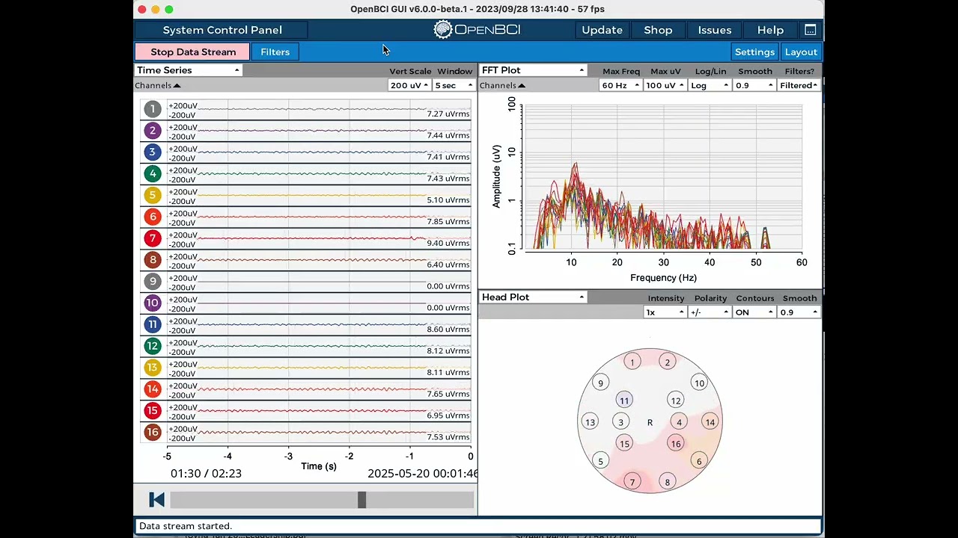
Task: Open the Layout button
Action: coord(801,52)
